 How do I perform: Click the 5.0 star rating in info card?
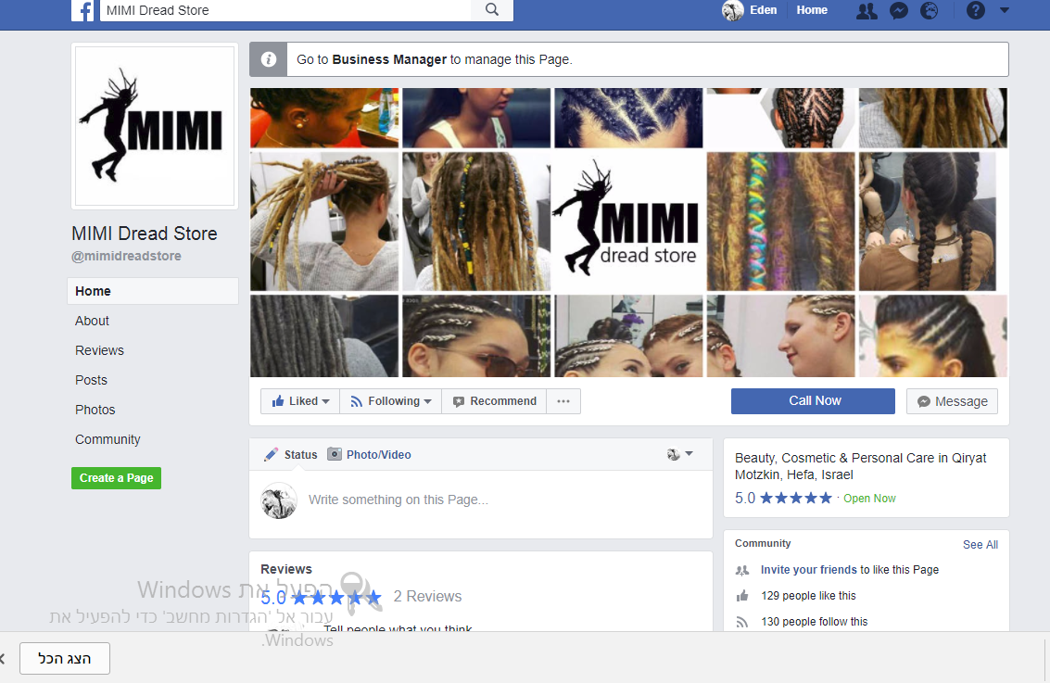point(783,499)
